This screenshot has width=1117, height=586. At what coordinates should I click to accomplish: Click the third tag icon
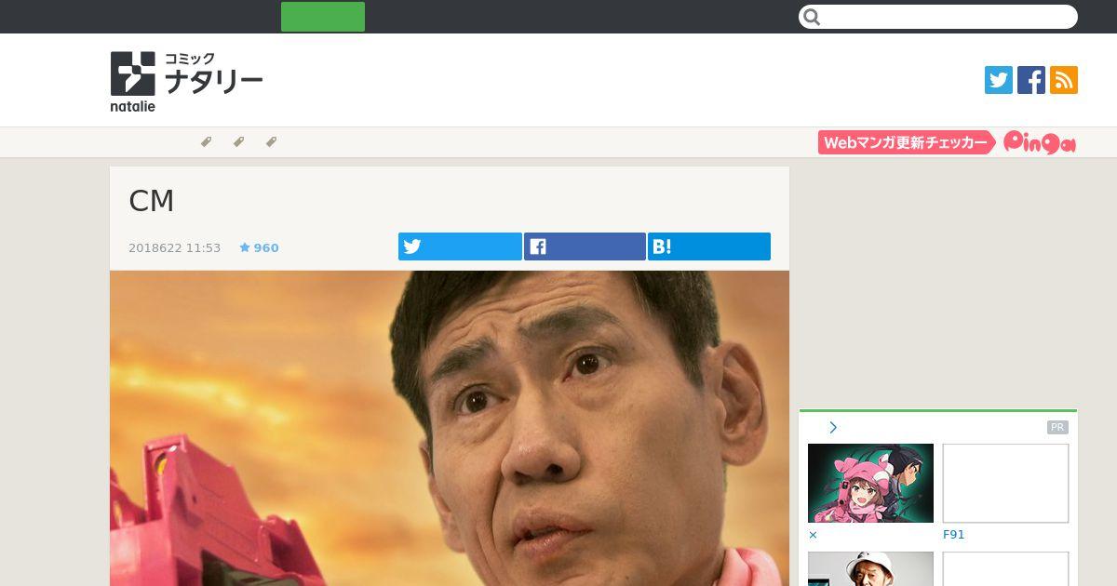click(272, 142)
